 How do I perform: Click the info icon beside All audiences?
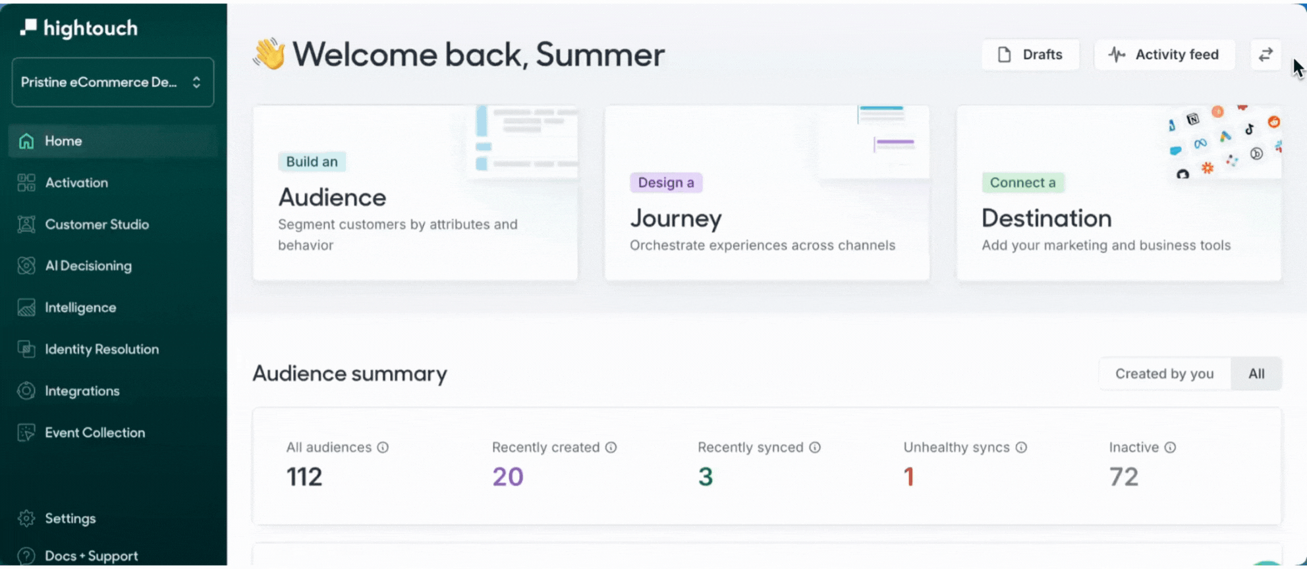click(383, 448)
